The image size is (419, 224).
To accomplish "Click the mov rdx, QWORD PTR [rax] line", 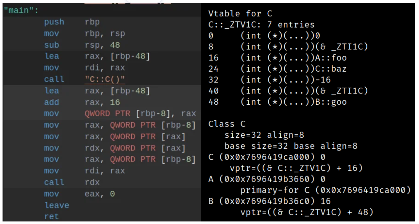I will coord(115,148).
